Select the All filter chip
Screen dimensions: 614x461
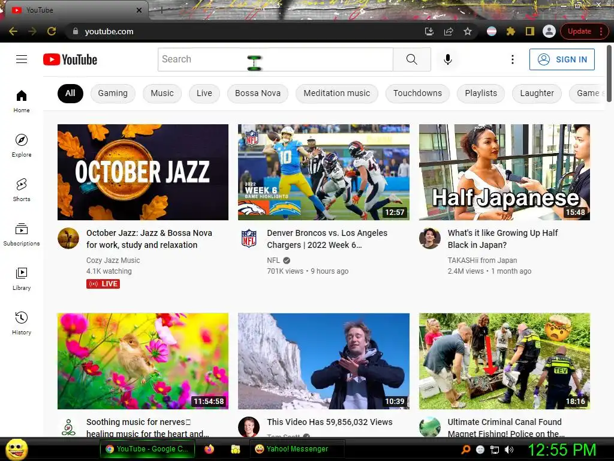(70, 93)
